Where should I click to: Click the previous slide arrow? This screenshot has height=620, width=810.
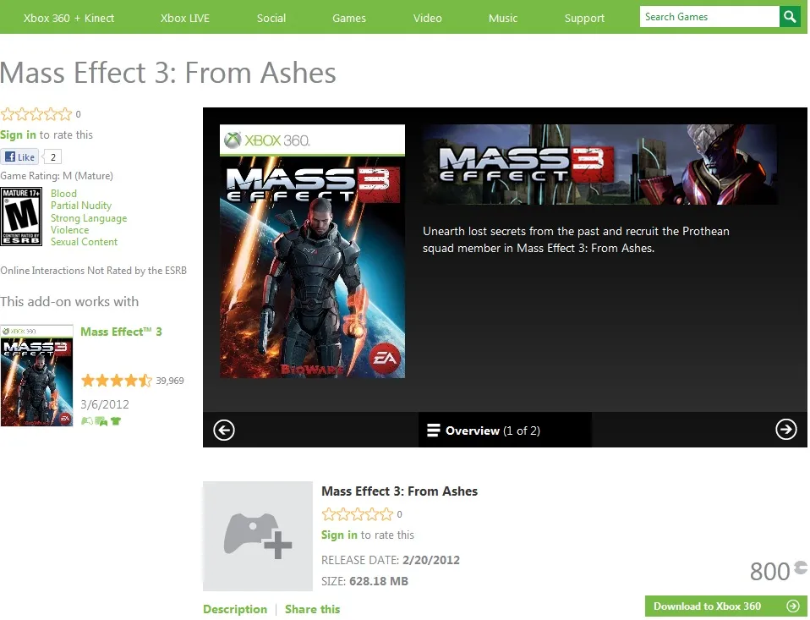click(223, 430)
